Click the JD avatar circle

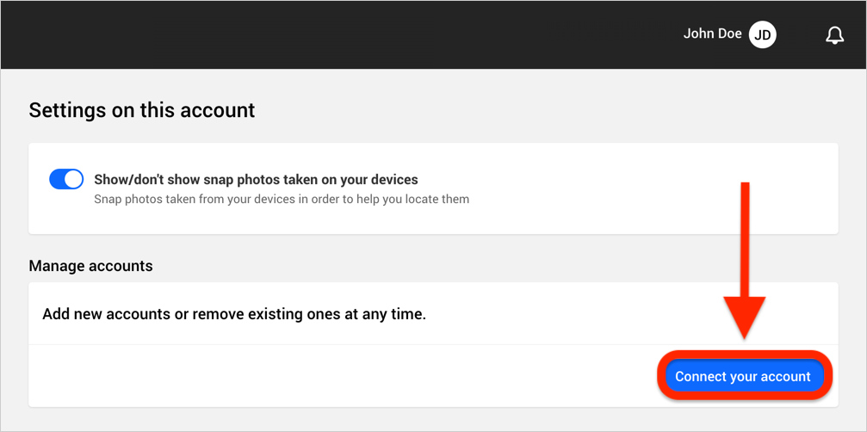(763, 35)
